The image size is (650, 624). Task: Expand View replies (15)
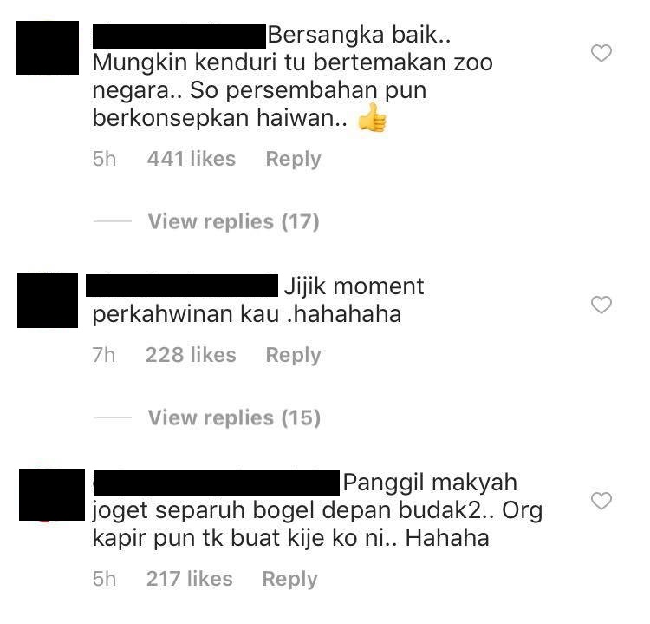click(x=234, y=417)
